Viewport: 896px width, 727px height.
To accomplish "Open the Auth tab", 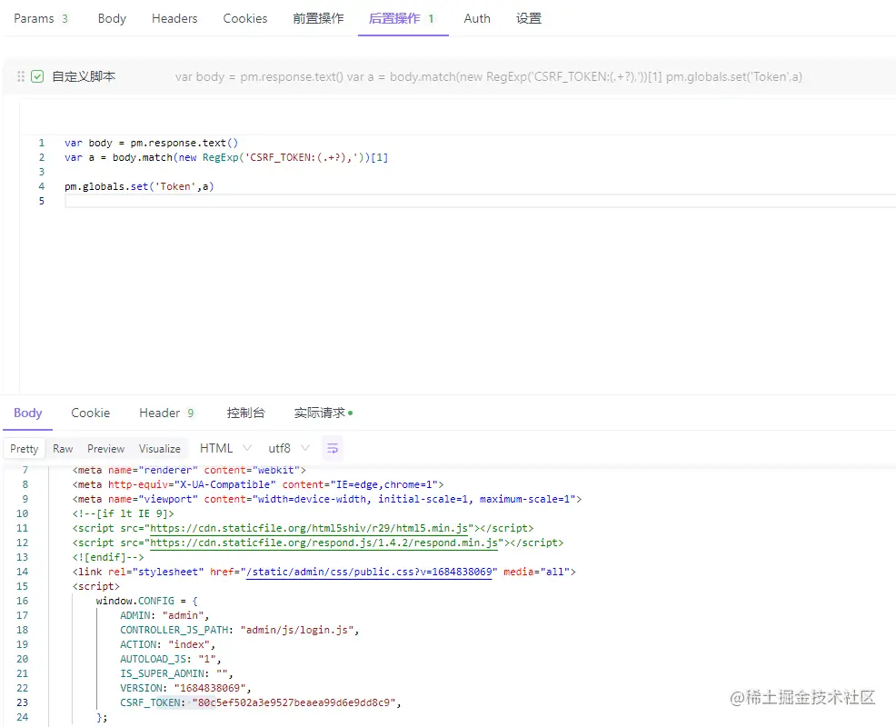I will tap(477, 18).
